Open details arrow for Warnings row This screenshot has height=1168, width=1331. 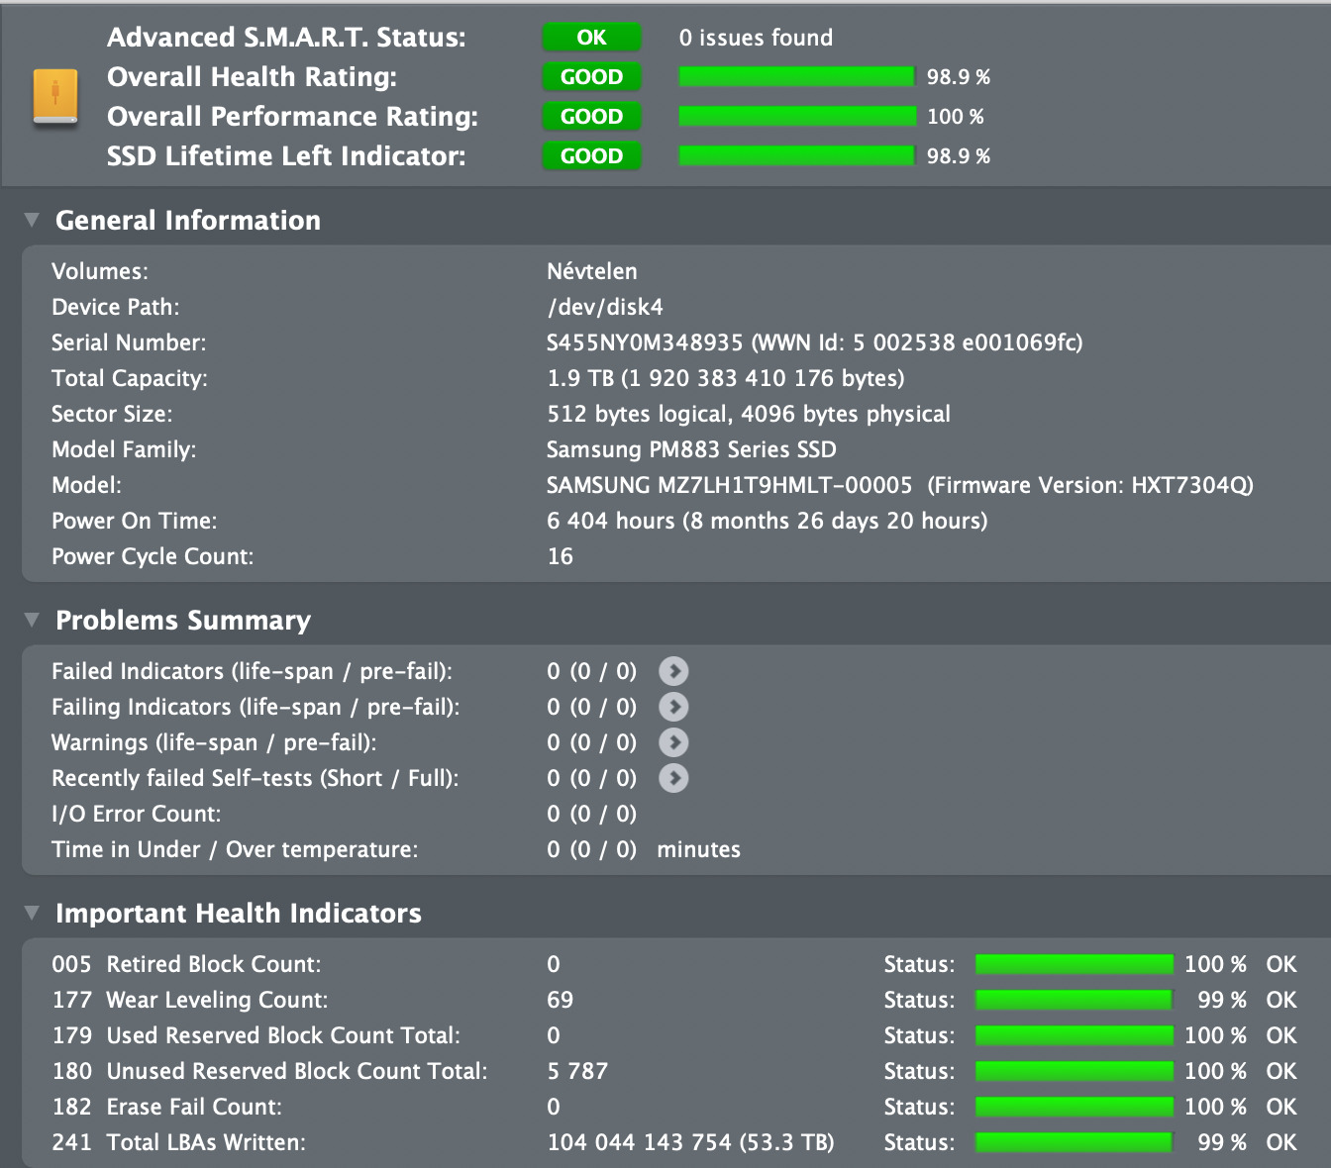click(673, 742)
